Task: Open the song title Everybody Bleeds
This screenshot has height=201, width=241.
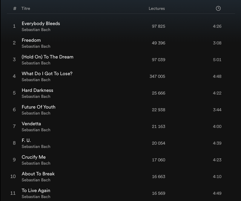Action: click(41, 24)
